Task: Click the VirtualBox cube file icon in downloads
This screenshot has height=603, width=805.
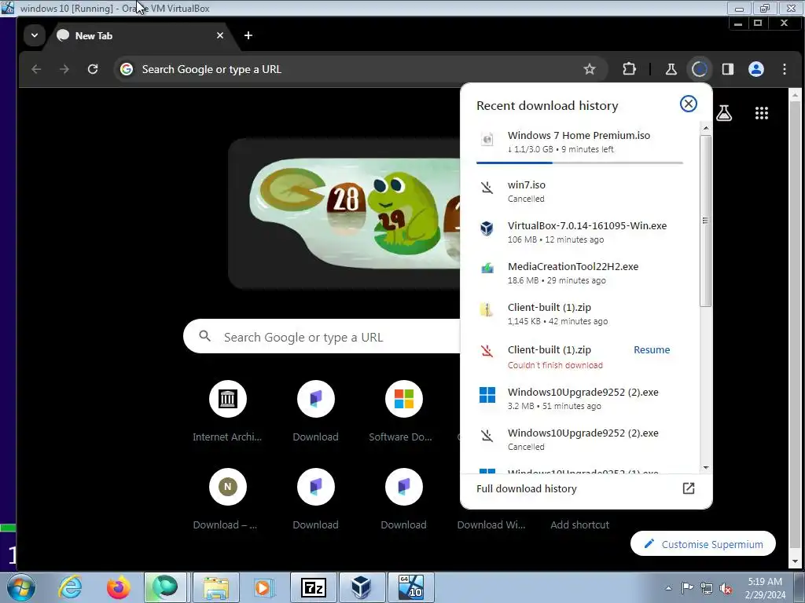Action: tap(487, 228)
